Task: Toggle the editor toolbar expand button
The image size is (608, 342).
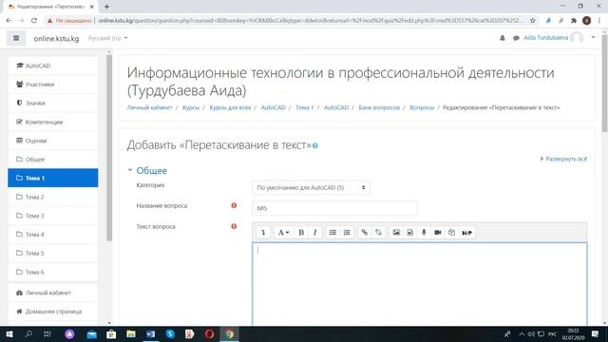Action: [263, 232]
